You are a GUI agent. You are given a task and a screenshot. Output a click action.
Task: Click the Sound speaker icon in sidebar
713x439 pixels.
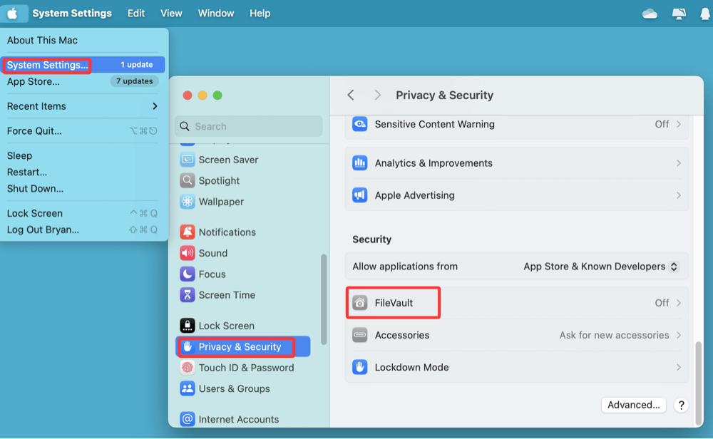(188, 253)
